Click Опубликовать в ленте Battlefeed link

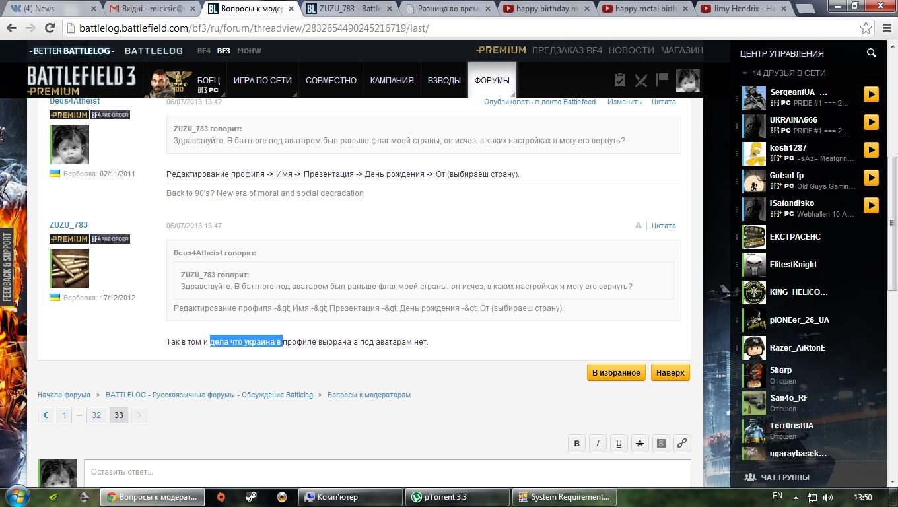tap(540, 102)
